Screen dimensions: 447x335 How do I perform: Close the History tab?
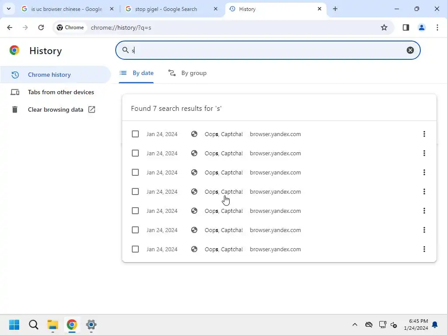pos(319,9)
